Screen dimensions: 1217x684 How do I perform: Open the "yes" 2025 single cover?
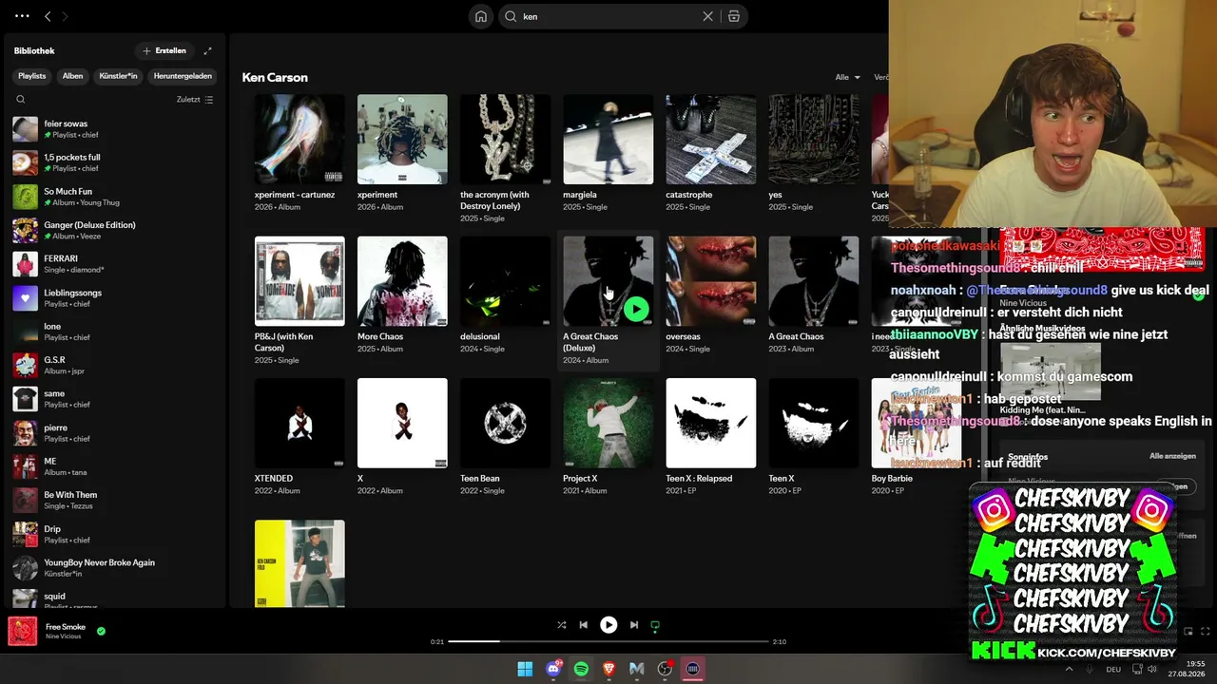pos(813,139)
